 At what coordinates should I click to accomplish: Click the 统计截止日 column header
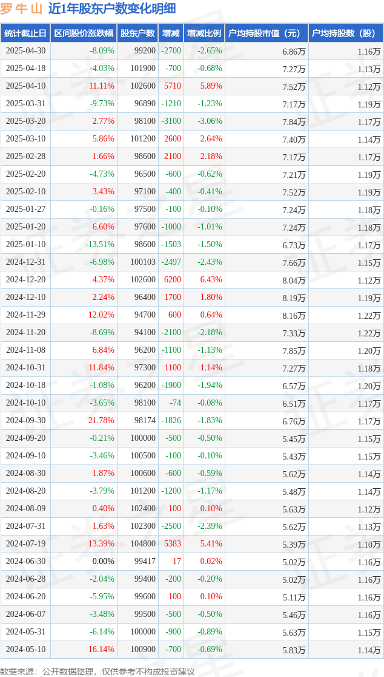click(25, 33)
